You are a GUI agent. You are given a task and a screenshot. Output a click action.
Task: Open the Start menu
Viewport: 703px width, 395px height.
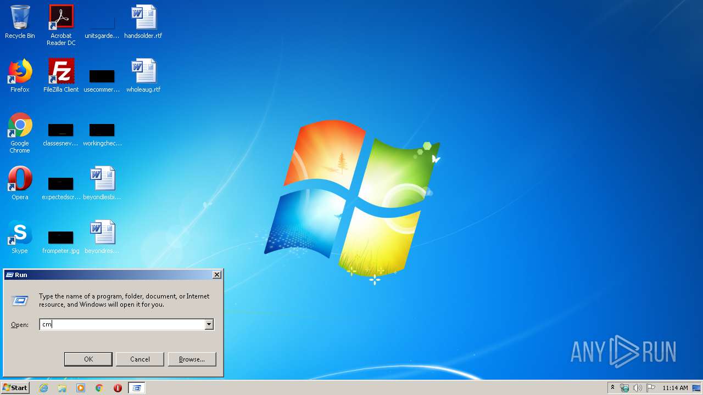15,388
